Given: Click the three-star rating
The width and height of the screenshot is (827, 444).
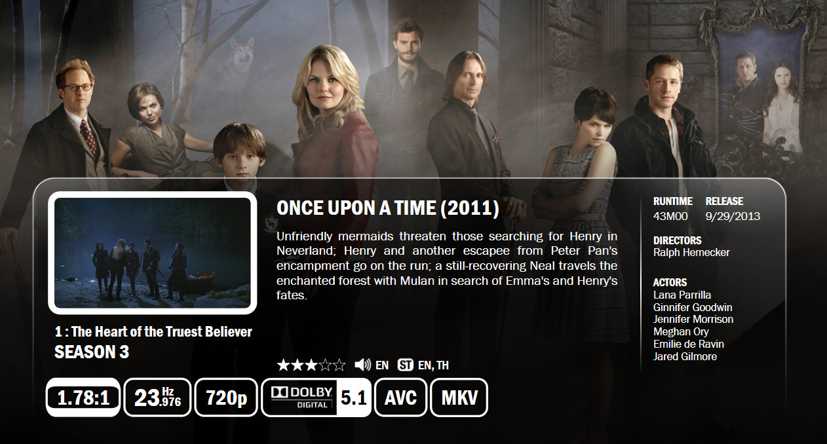Looking at the screenshot, I should pos(311,365).
